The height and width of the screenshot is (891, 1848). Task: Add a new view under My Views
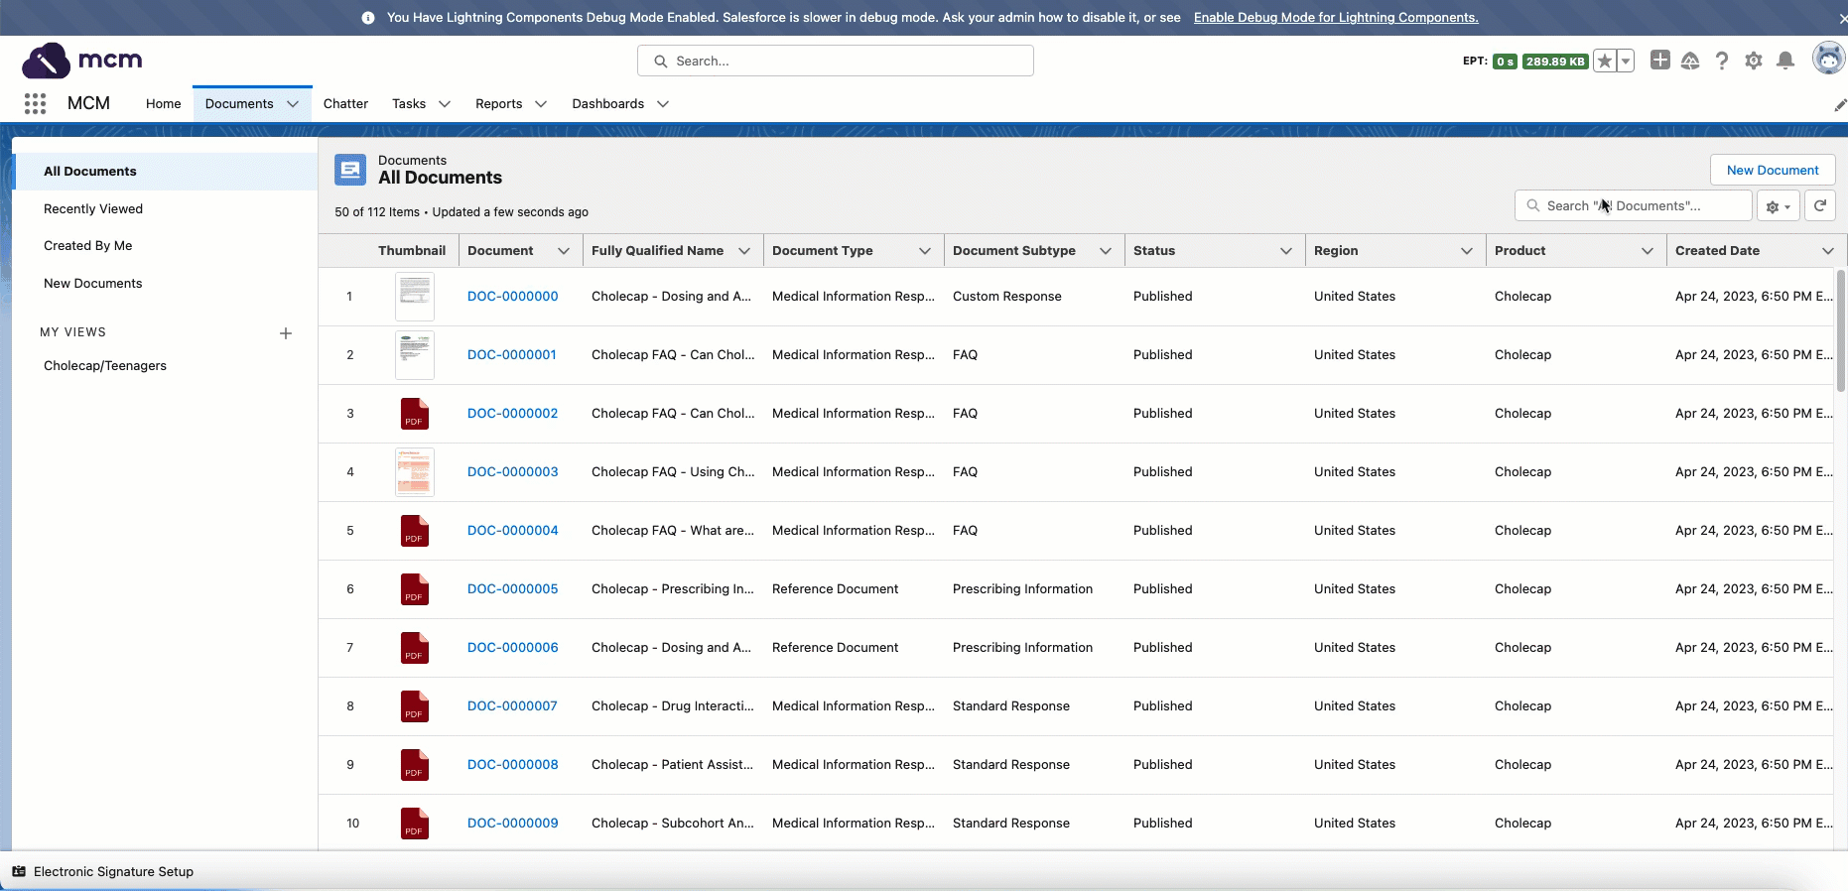(x=286, y=333)
